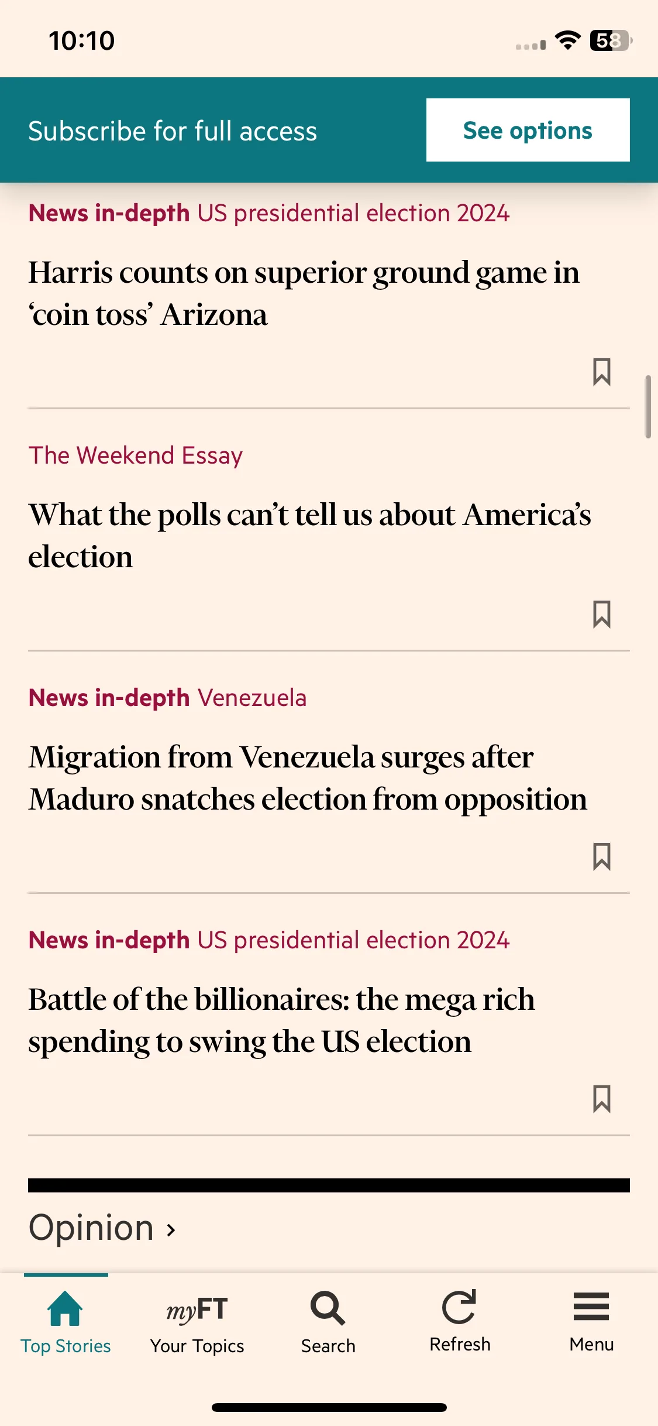Viewport: 658px width, 1426px height.
Task: Tap the Top Stories home icon
Action: click(x=66, y=1308)
